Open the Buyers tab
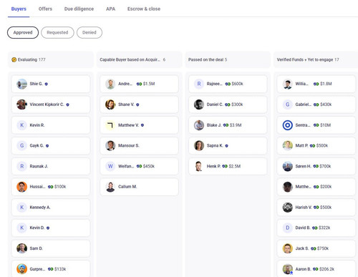The image size is (358, 277). point(19,9)
